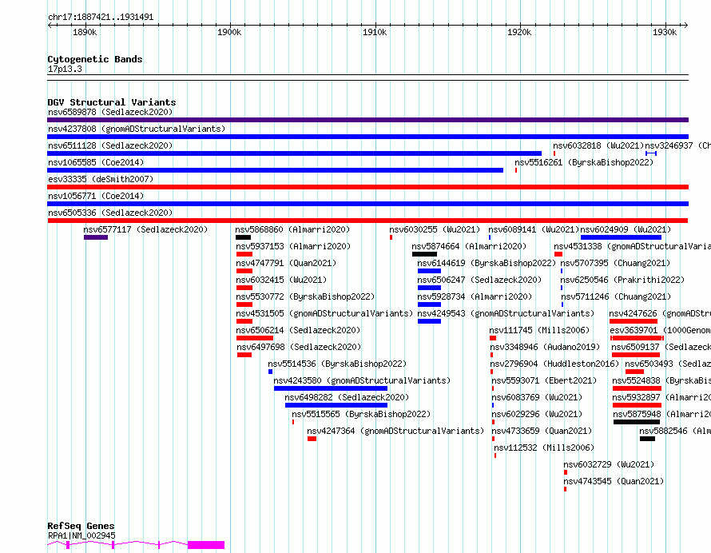The width and height of the screenshot is (711, 553).
Task: Click nsv6032415 (Wu2021) label
Action: [281, 280]
